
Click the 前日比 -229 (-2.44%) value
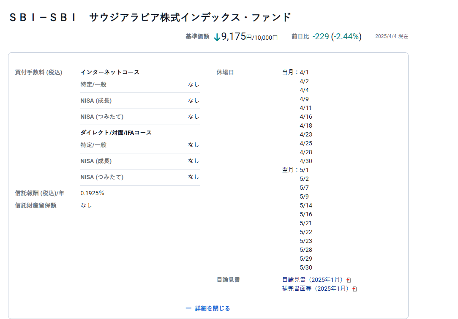click(x=337, y=37)
